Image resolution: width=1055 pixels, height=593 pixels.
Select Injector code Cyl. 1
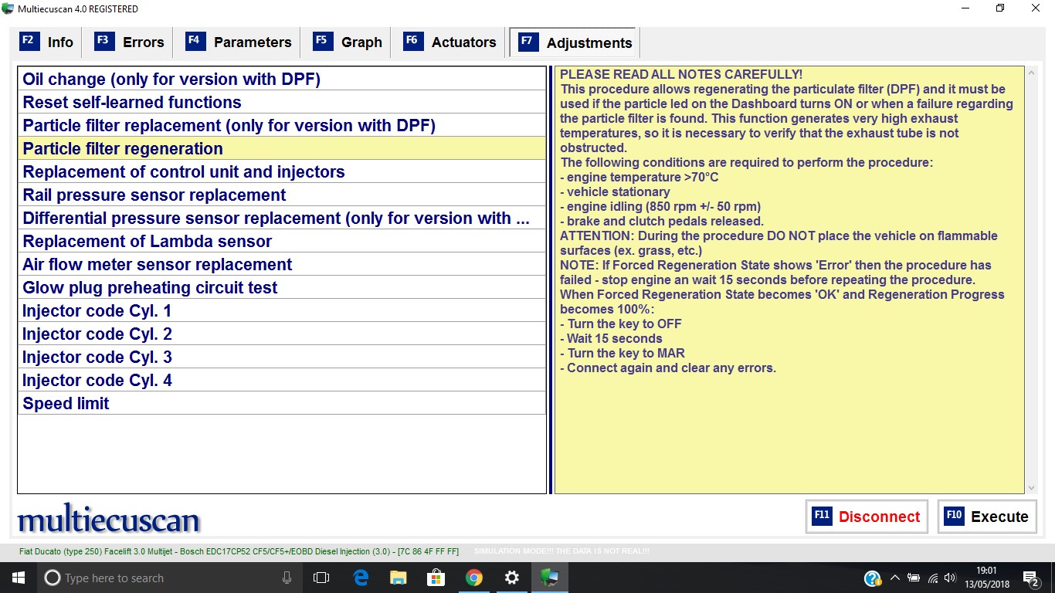[282, 310]
